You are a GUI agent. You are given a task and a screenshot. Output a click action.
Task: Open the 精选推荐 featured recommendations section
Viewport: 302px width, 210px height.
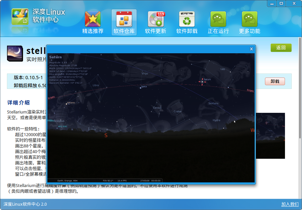[x=93, y=22]
